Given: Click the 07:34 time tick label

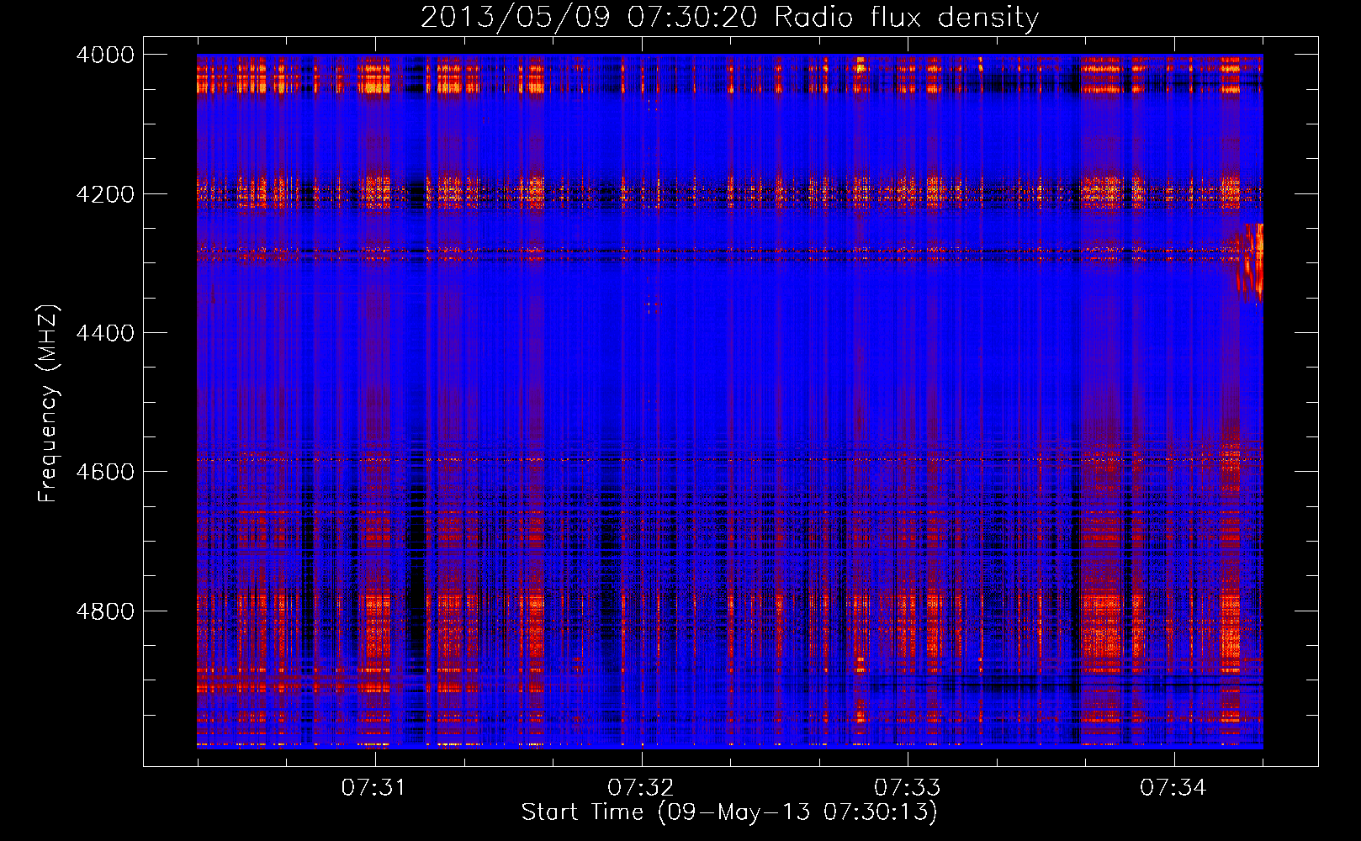Looking at the screenshot, I should click(1173, 788).
